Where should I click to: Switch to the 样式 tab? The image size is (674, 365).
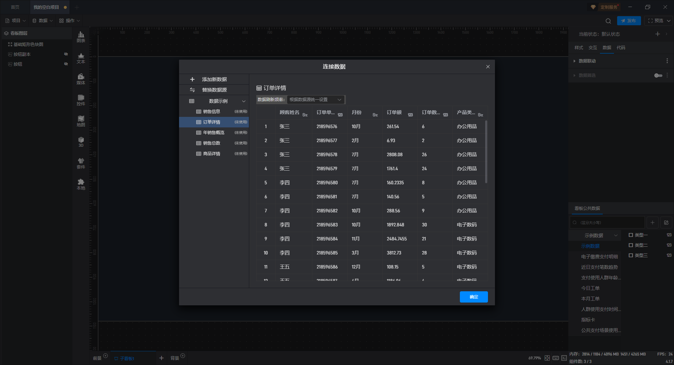[579, 48]
